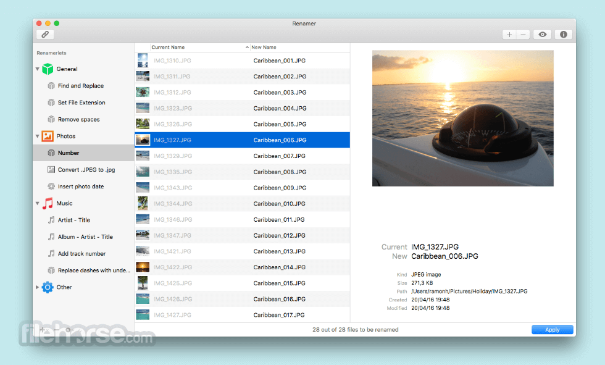Viewport: 605px width, 365px height.
Task: Click the cube icon beside Remove spaces
Action: 51,120
